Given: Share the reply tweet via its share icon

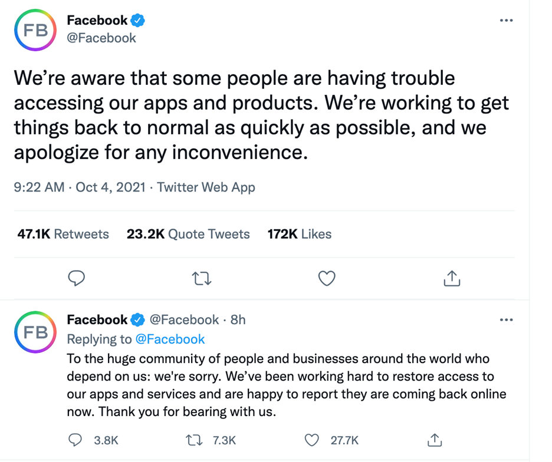Looking at the screenshot, I should point(434,440).
